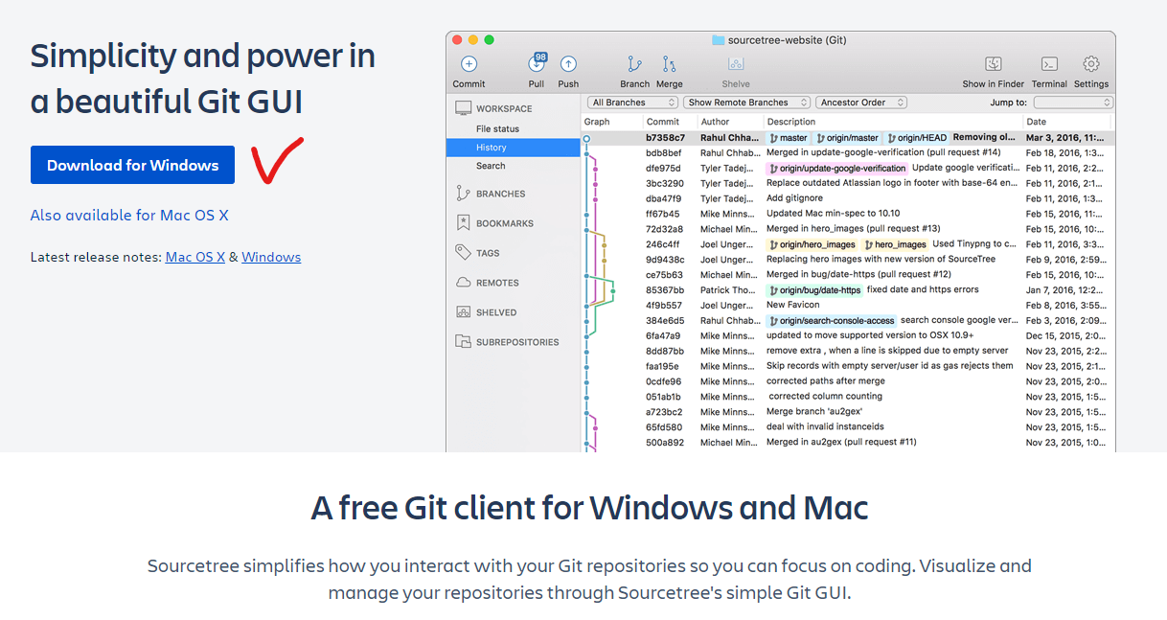Click the Download for Windows button

(x=132, y=165)
